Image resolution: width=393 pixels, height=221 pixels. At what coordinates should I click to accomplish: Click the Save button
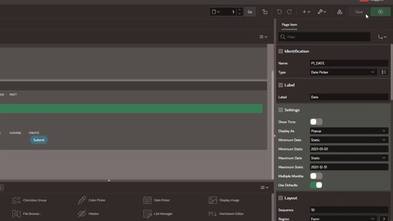tap(359, 12)
